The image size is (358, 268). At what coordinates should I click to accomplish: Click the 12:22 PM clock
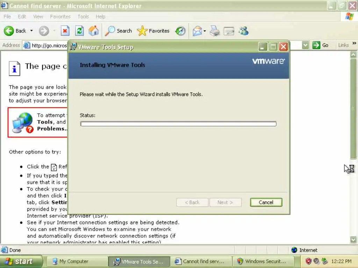pos(341,261)
